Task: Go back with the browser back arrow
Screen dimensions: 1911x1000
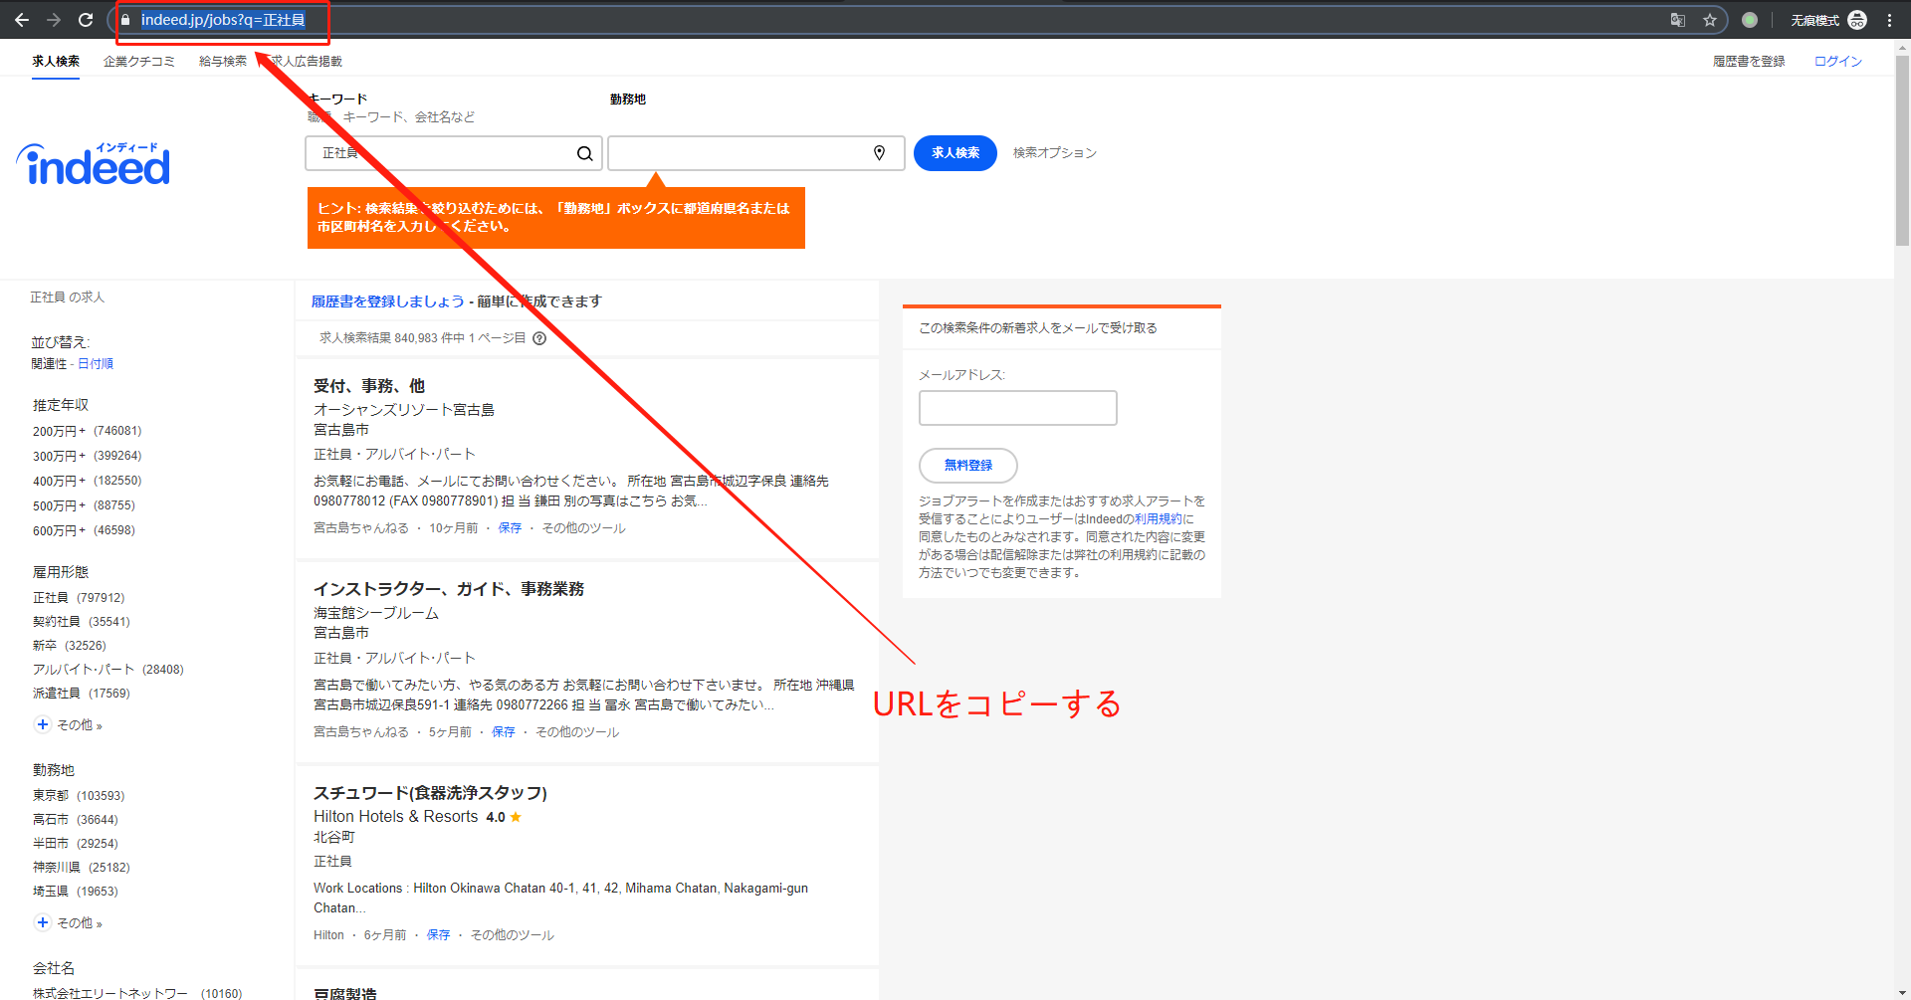Action: tap(22, 20)
